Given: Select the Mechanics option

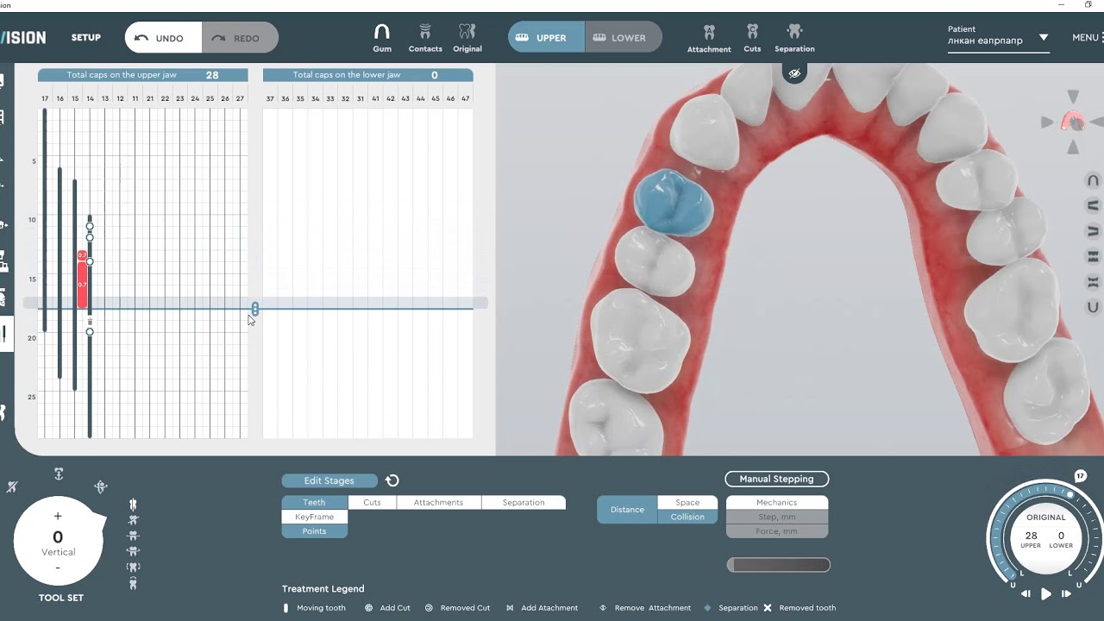Looking at the screenshot, I should tap(777, 502).
